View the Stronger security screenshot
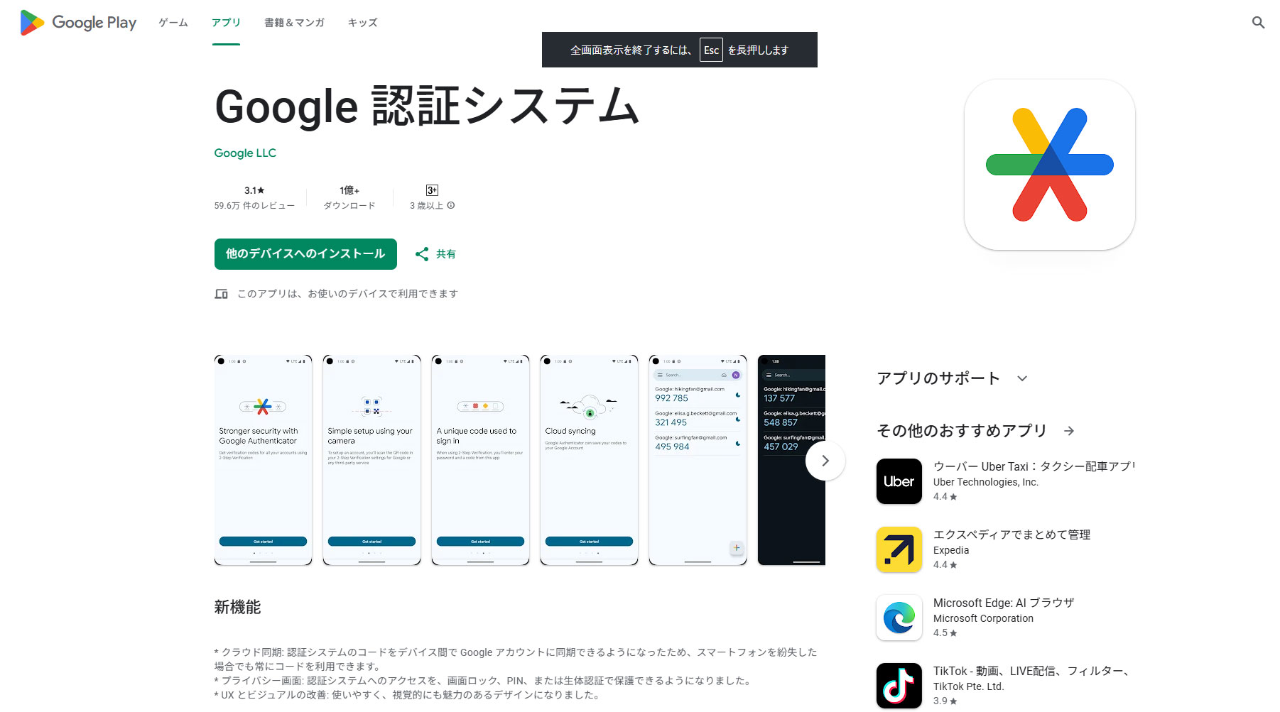The height and width of the screenshot is (712, 1280). [263, 460]
